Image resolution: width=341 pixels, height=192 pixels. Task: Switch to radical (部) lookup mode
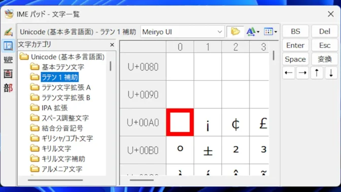(8, 88)
